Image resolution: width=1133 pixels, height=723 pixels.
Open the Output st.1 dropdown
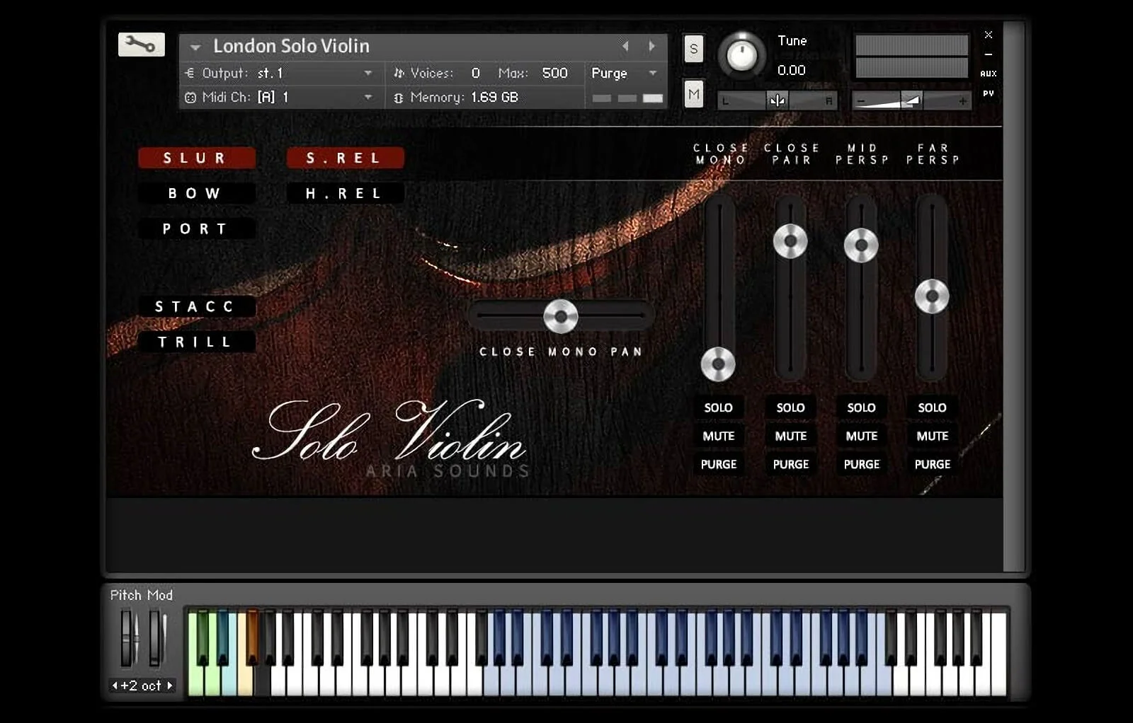368,73
